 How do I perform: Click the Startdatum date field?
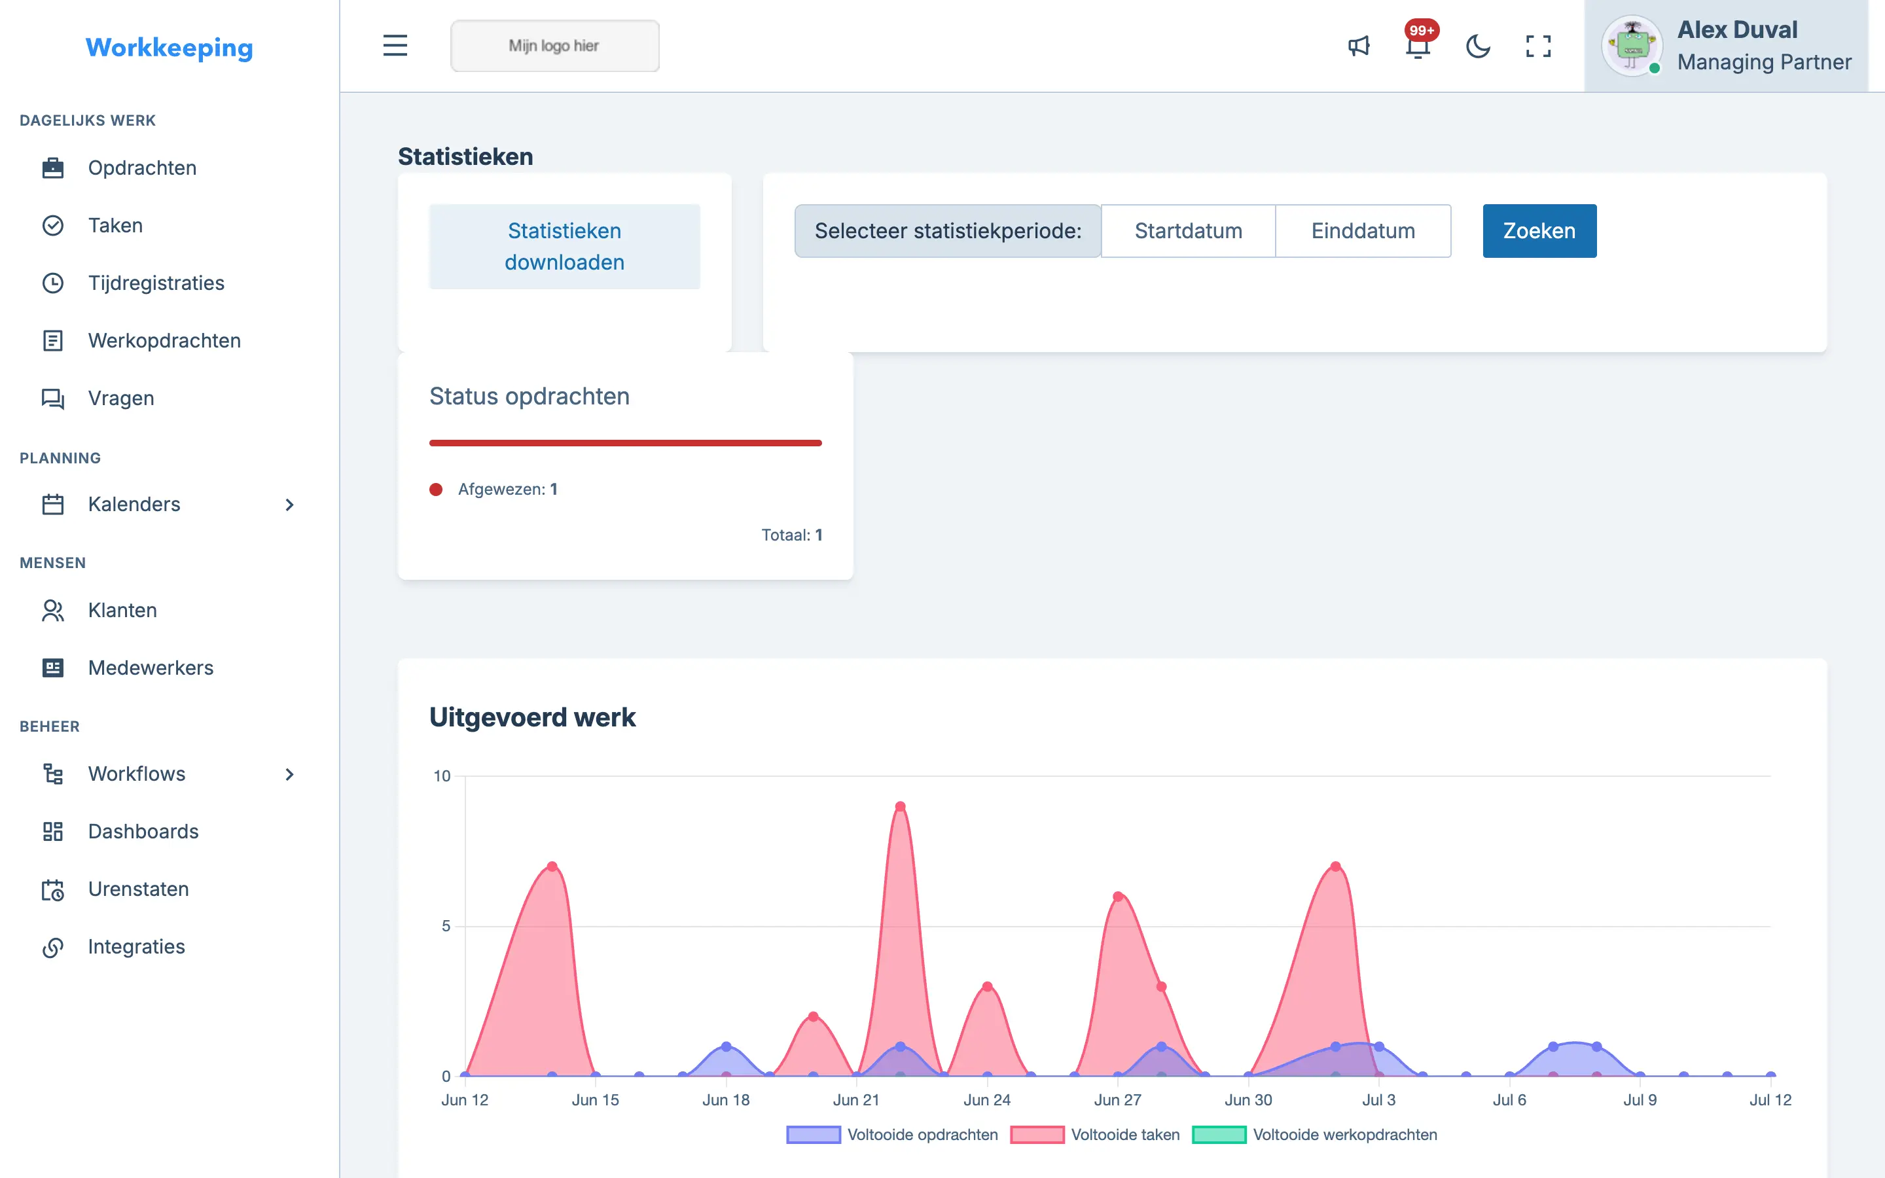[1188, 230]
